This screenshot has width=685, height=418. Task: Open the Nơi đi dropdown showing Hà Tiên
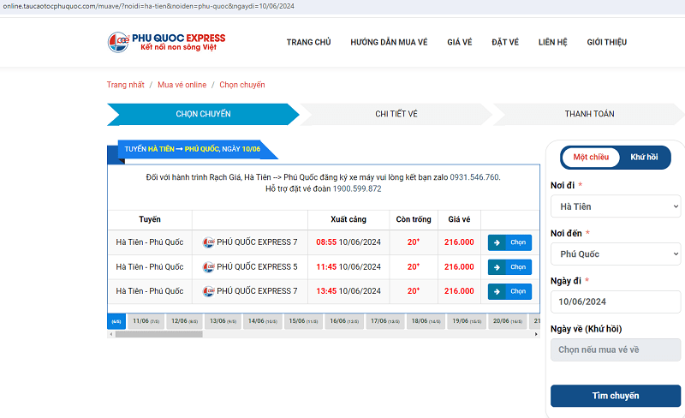tap(615, 206)
